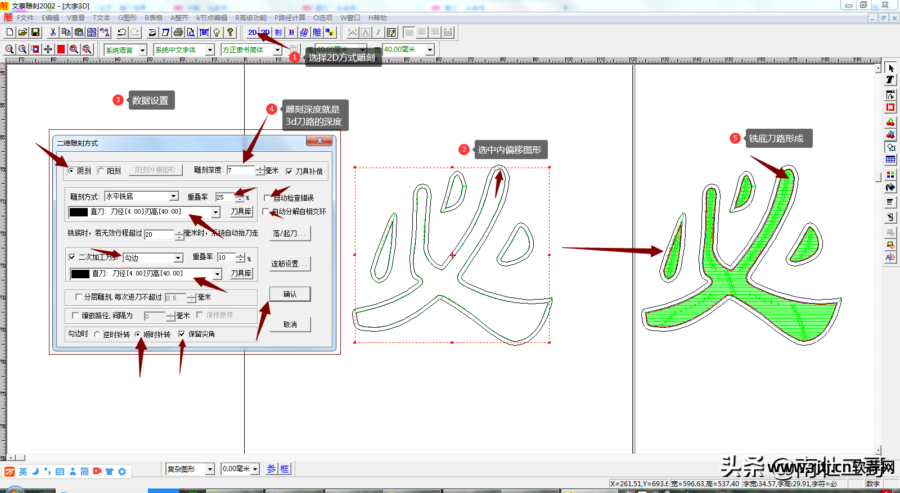This screenshot has height=493, width=900.
Task: Enable the 自动检查错误 checkbox
Action: 267,198
